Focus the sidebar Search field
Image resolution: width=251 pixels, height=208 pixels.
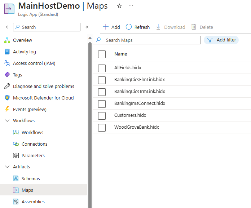(x=47, y=27)
